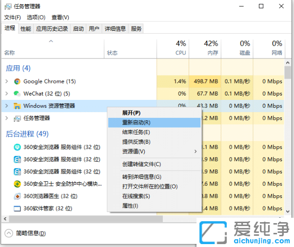The image size is (294, 247).
Task: Choose 在线搜索(S) in context menu
Action: pos(154,196)
